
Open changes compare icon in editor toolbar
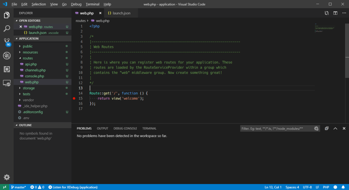click(327, 13)
